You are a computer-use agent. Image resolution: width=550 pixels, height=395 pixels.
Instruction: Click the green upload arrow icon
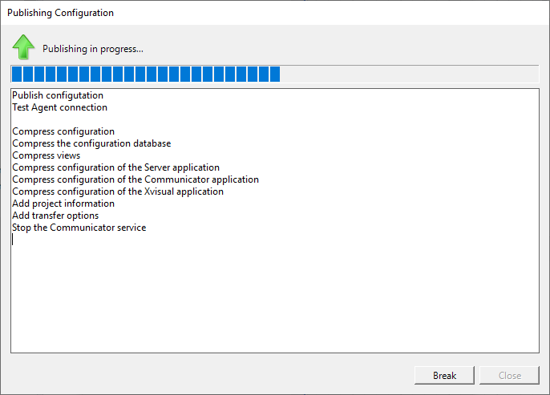coord(23,47)
